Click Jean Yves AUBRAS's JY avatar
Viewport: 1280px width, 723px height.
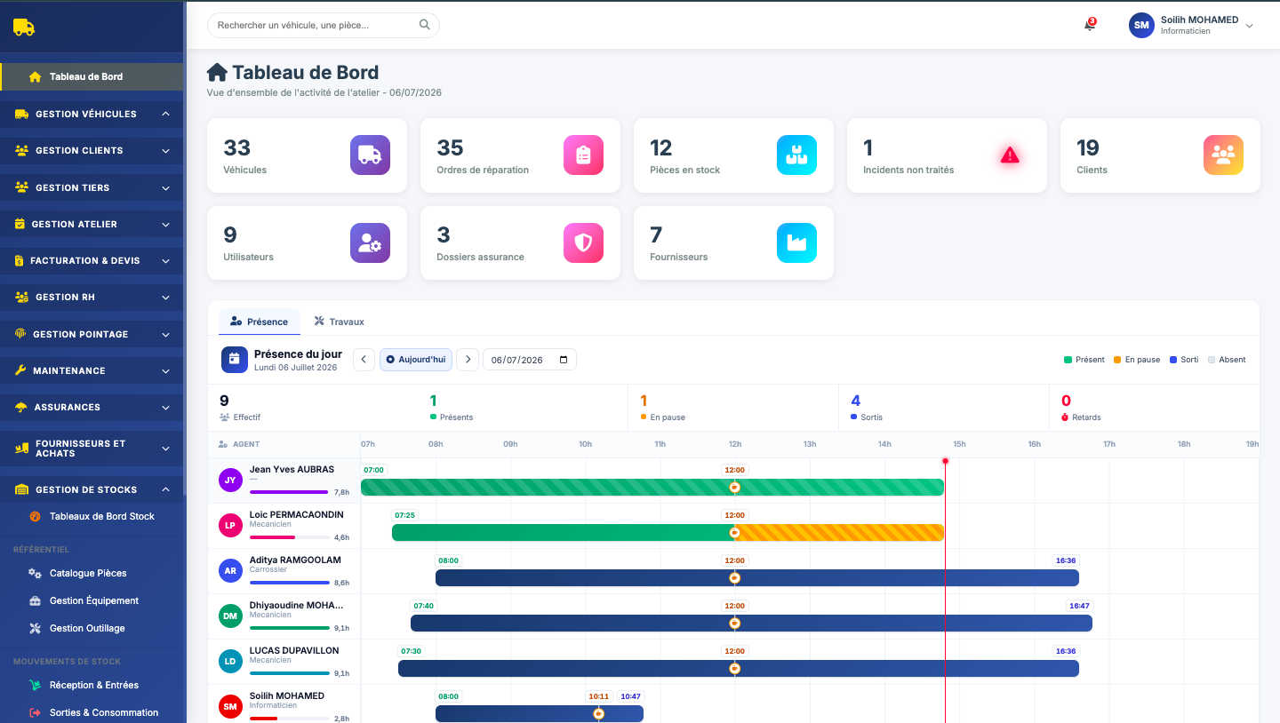point(230,480)
